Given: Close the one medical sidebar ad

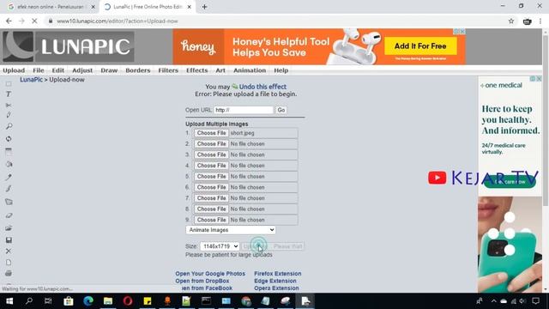Looking at the screenshot, I should (540, 79).
